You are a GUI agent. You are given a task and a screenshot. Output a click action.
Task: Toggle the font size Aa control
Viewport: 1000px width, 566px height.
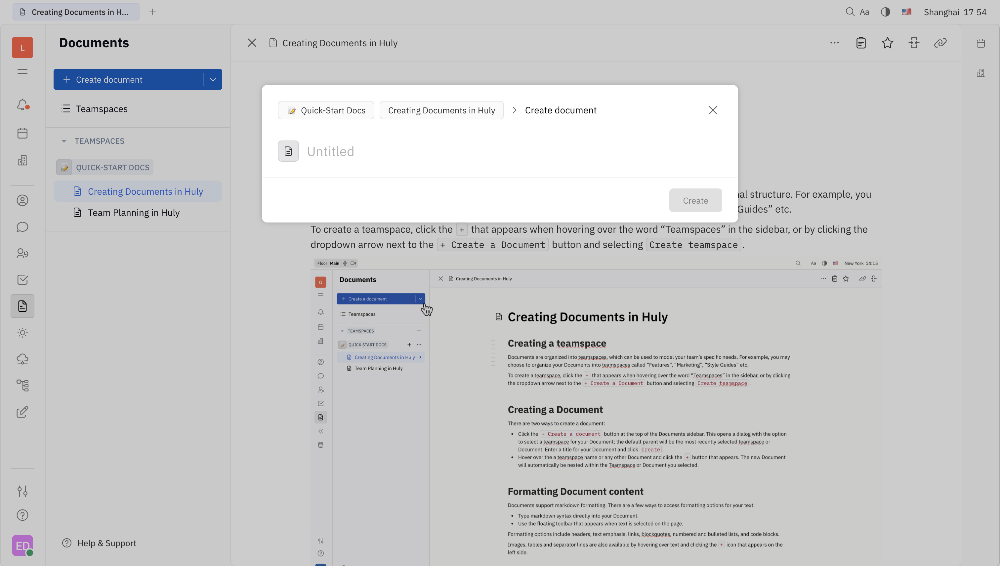[864, 12]
